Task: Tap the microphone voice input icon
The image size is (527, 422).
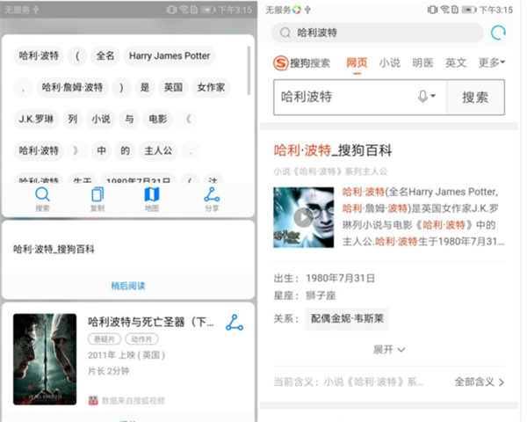Action: coord(426,97)
